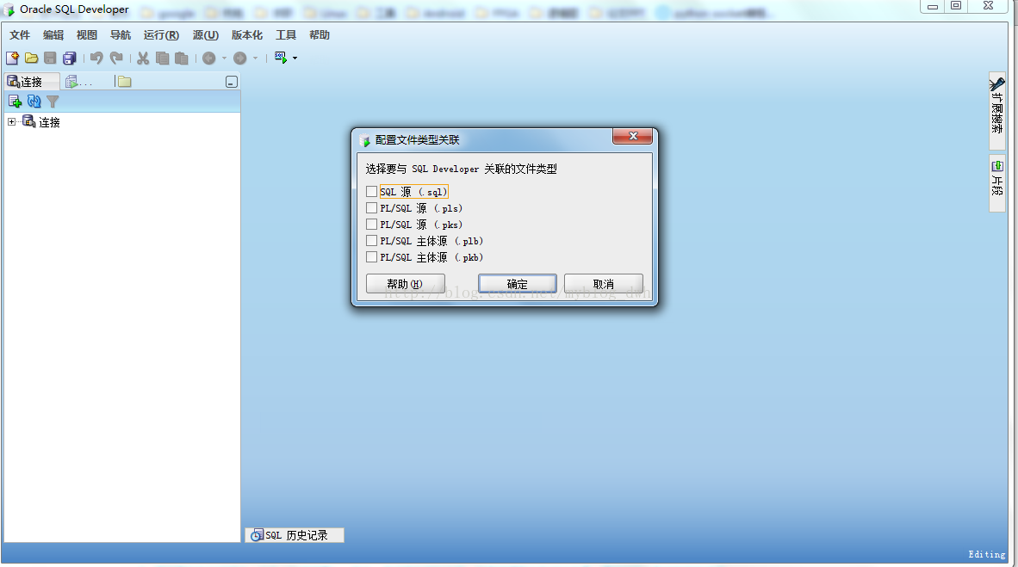
Task: Expand the 连接 tree node
Action: [x=12, y=121]
